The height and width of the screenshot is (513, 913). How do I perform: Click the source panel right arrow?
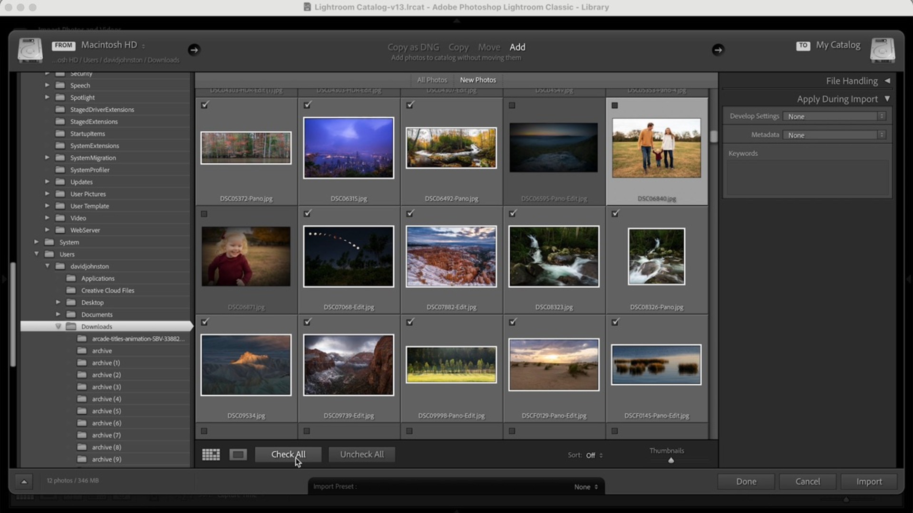click(194, 50)
